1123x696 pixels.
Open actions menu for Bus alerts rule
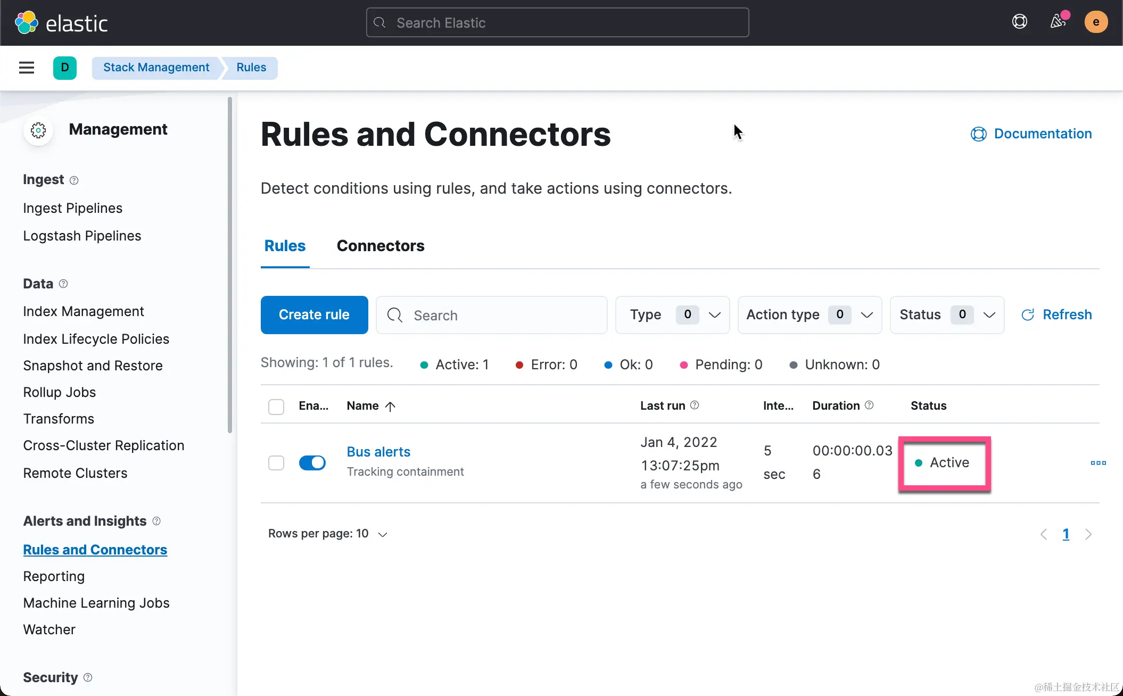click(x=1098, y=463)
